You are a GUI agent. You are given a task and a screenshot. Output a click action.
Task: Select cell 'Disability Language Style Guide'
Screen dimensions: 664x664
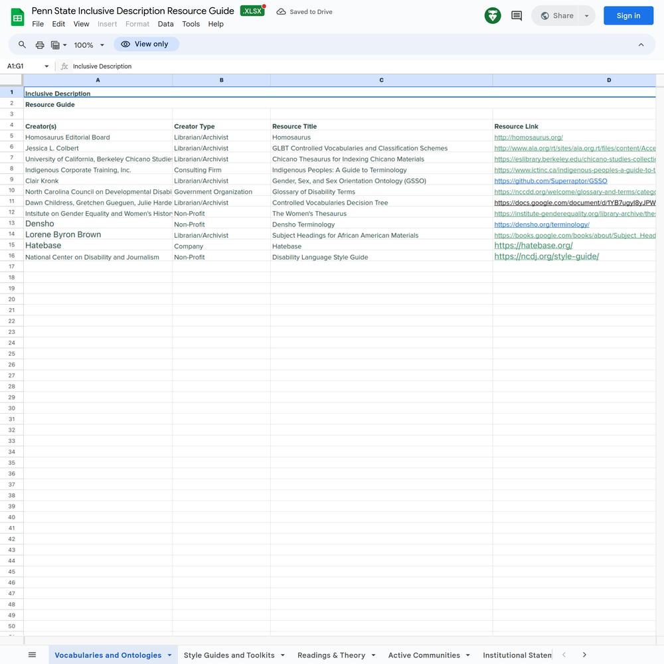(381, 257)
